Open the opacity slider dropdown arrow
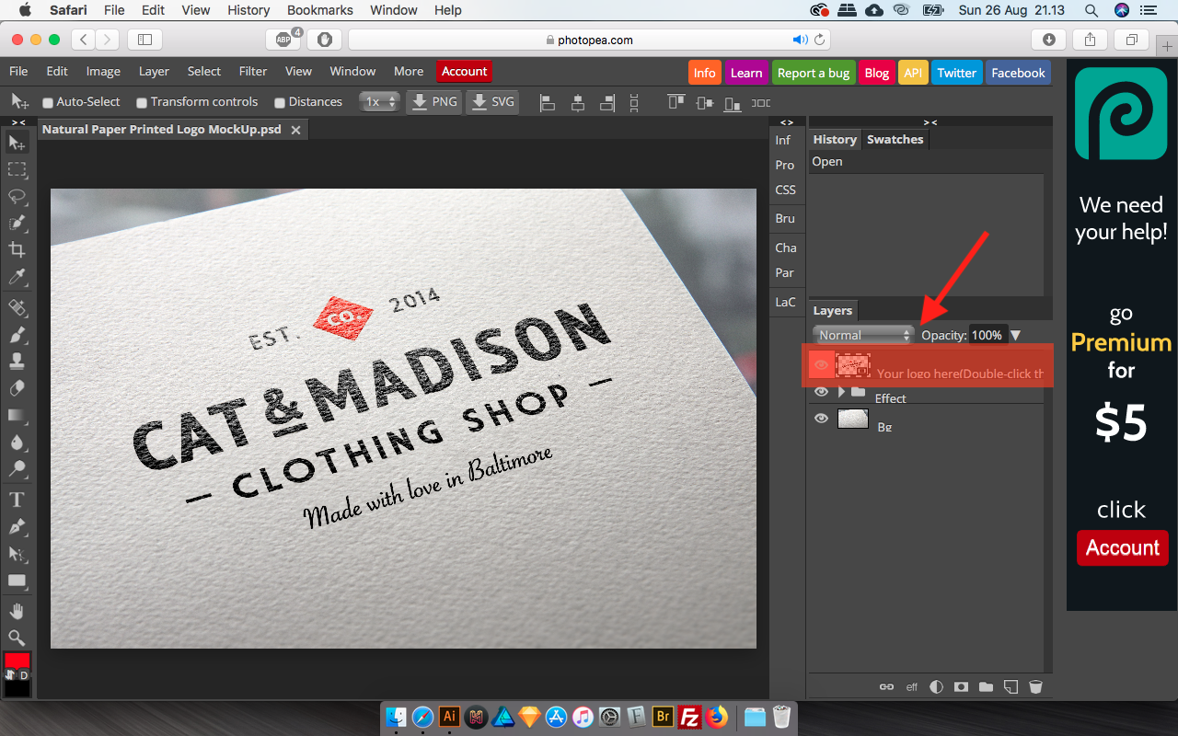The width and height of the screenshot is (1178, 736). coord(1016,336)
